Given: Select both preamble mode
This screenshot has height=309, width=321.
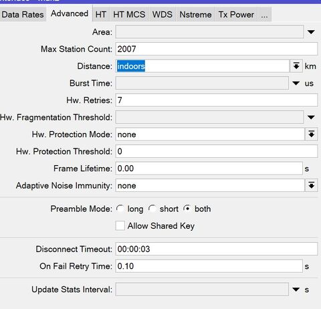Looking at the screenshot, I should (x=187, y=209).
